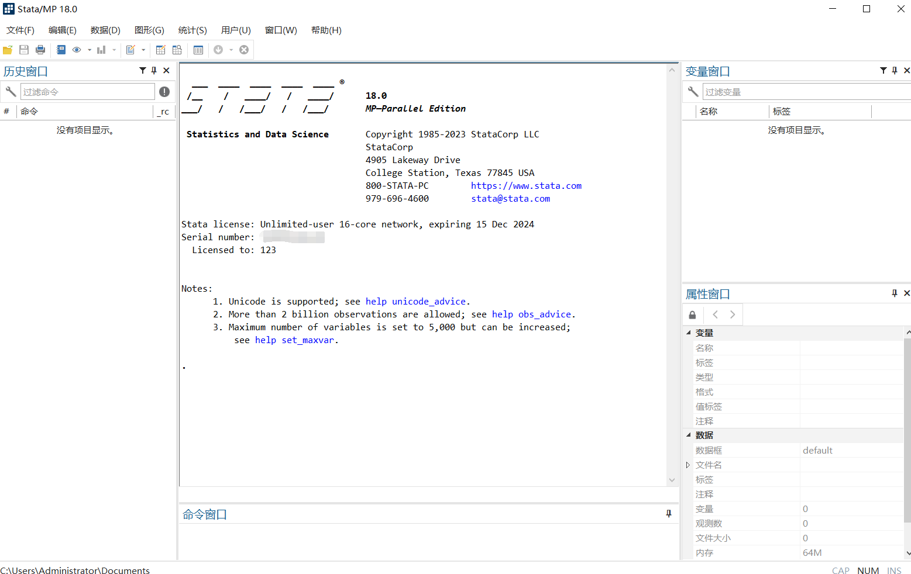
Task: Click the 标签 column header in variables window
Action: (820, 111)
